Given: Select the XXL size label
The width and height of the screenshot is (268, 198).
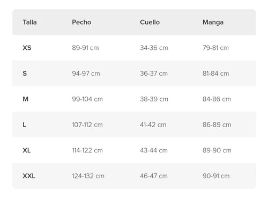Looking at the screenshot, I should point(29,176).
